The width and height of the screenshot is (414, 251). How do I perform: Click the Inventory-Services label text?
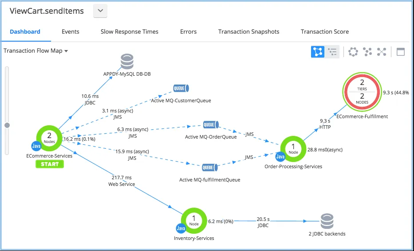tap(194, 238)
